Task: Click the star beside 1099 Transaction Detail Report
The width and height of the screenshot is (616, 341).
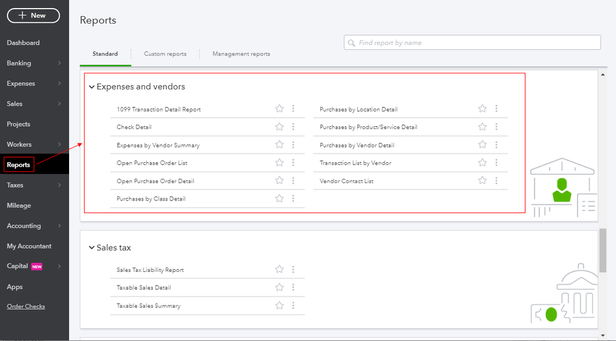Action: click(280, 109)
